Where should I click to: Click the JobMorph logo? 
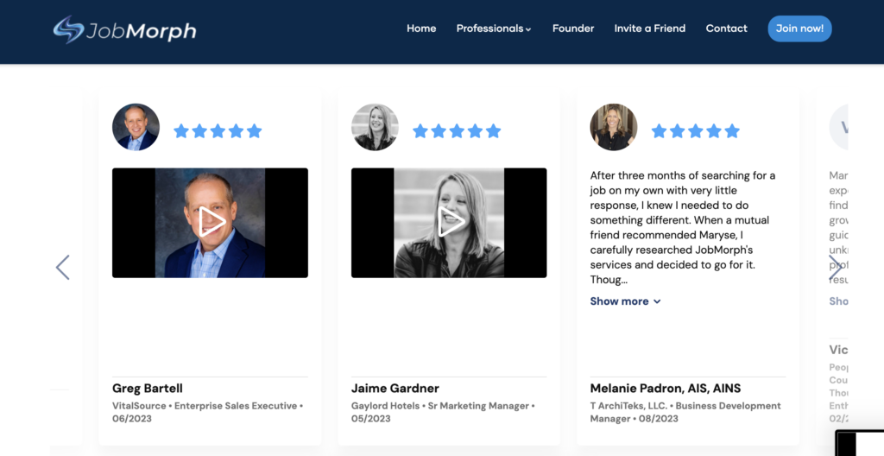tap(124, 29)
